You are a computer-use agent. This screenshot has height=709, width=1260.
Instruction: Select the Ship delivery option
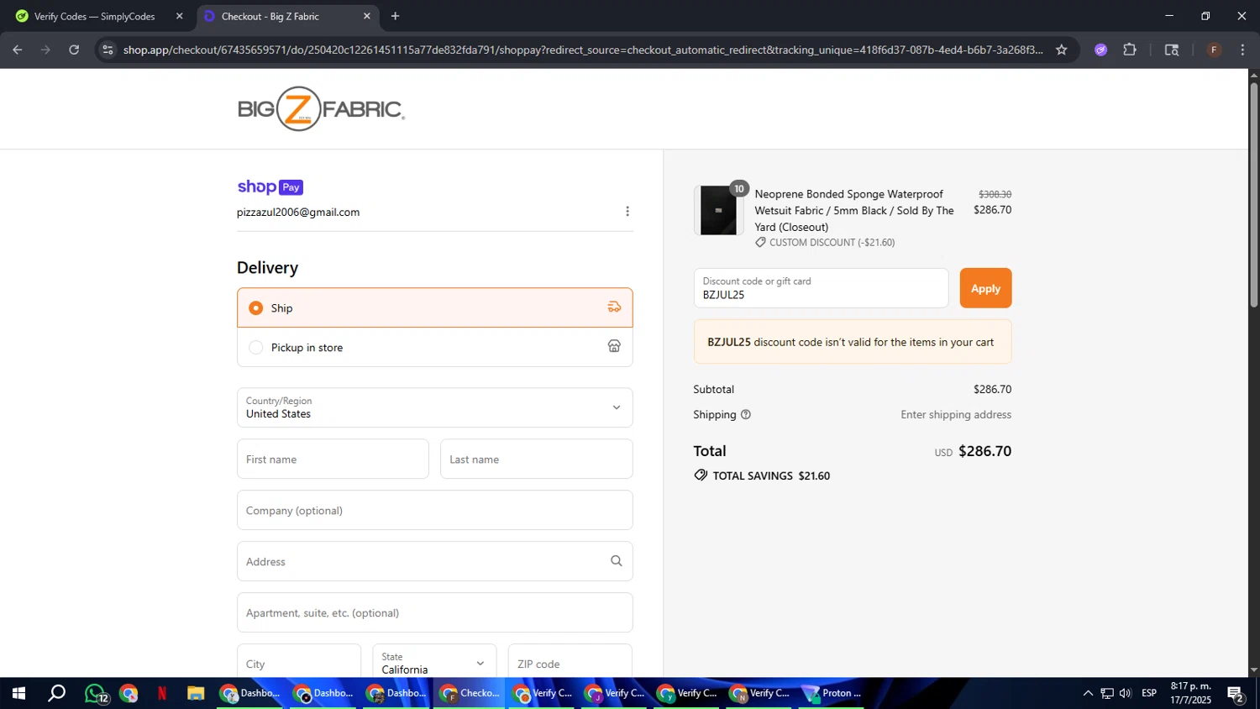point(435,308)
